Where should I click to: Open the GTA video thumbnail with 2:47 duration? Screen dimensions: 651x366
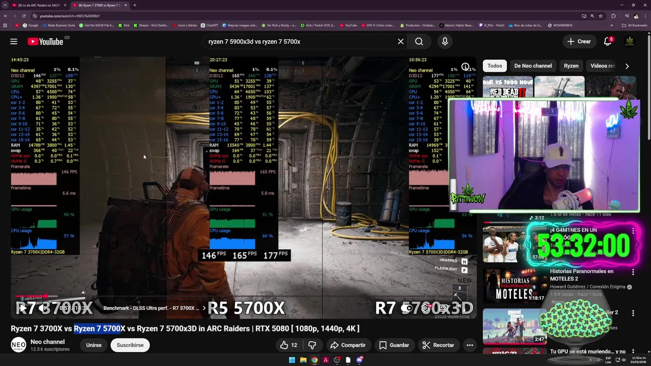coord(514,325)
